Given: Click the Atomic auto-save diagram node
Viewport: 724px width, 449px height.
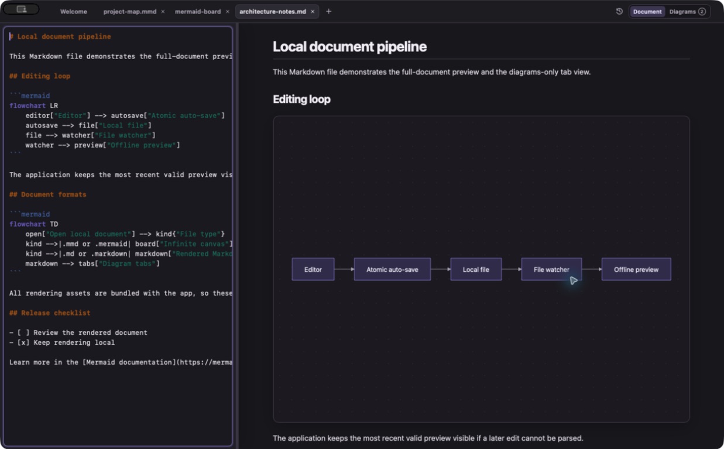Looking at the screenshot, I should pos(392,270).
